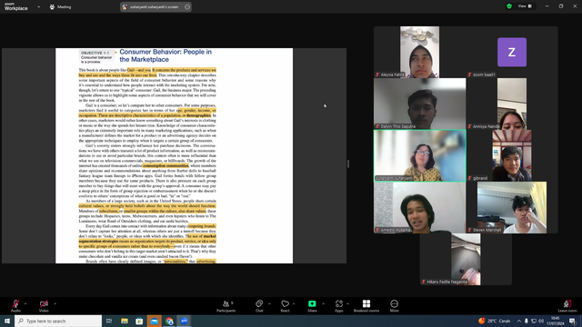
Task: Open the View layout menu
Action: click(x=525, y=6)
